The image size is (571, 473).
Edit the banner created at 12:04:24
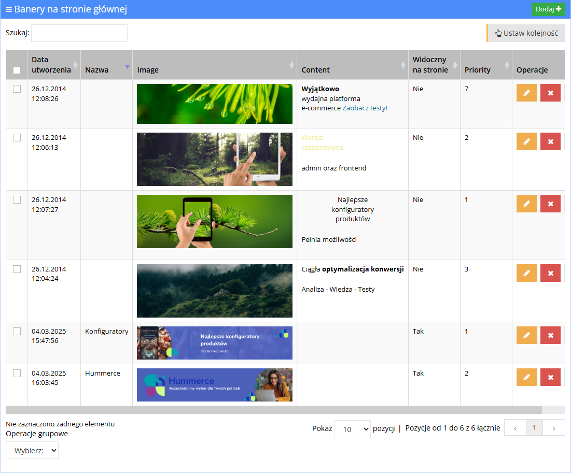tap(526, 273)
